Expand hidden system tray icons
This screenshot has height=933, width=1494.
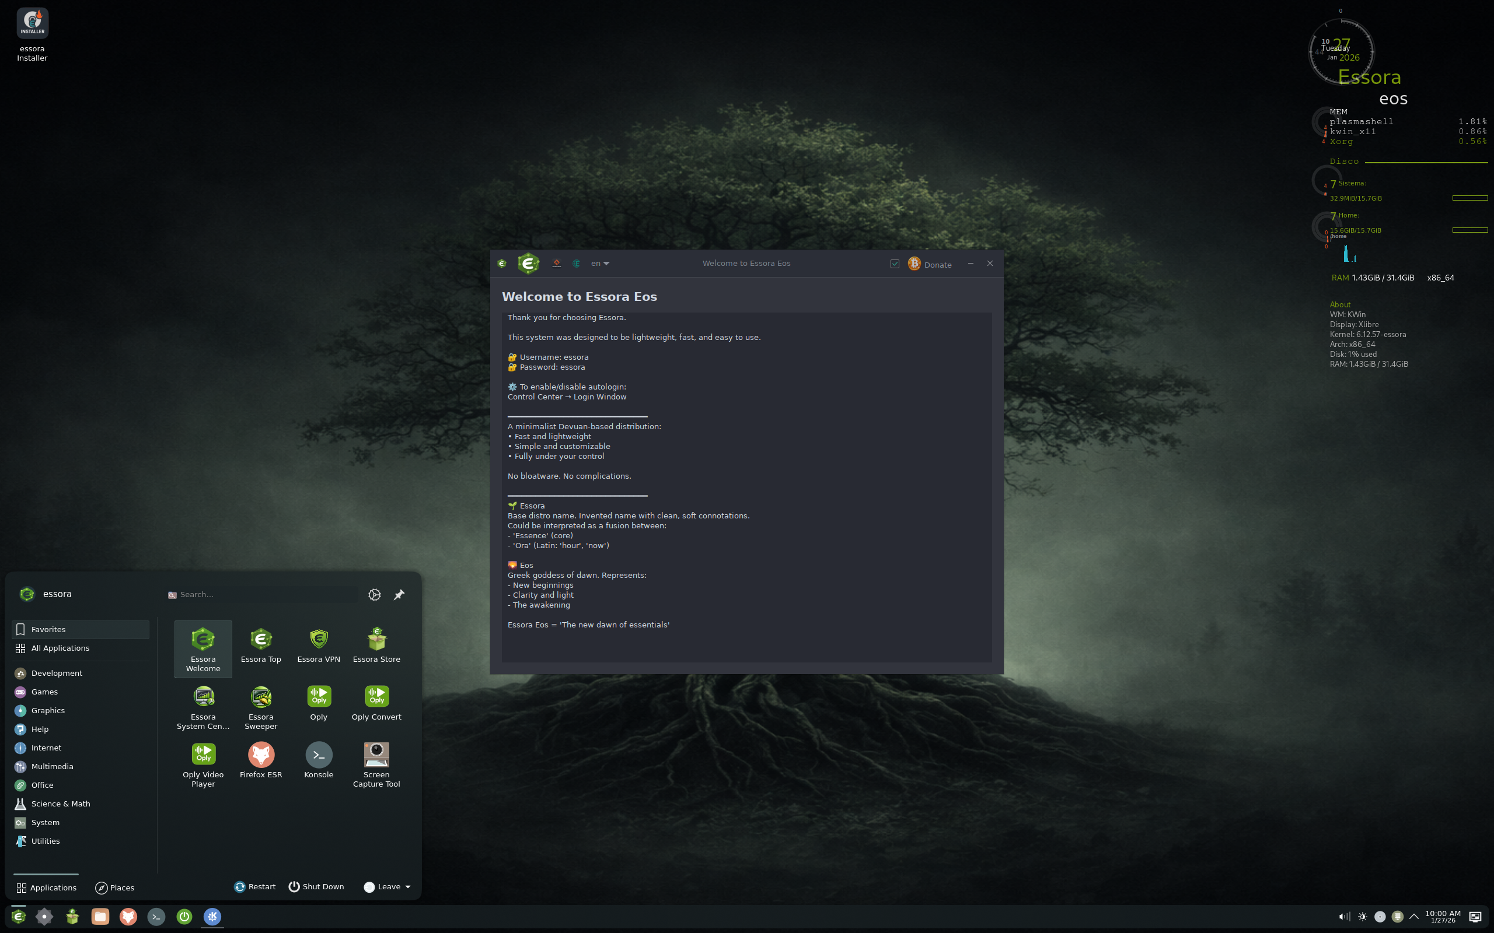click(x=1413, y=916)
